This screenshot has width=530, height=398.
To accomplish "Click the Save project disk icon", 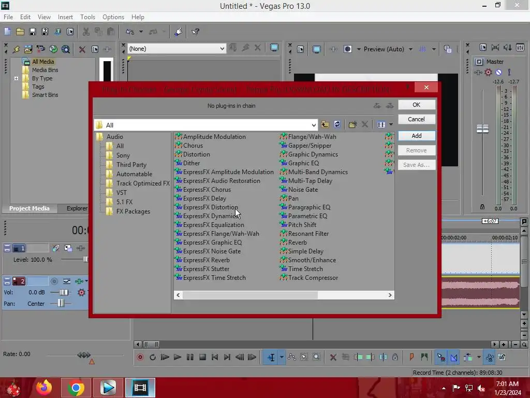I will 33,32.
